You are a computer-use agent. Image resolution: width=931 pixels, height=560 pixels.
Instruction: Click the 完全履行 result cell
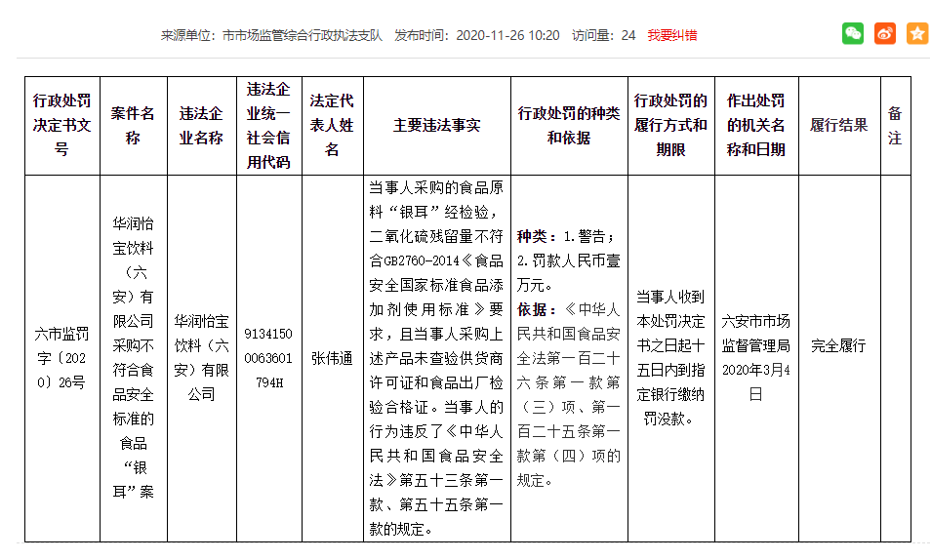(839, 345)
